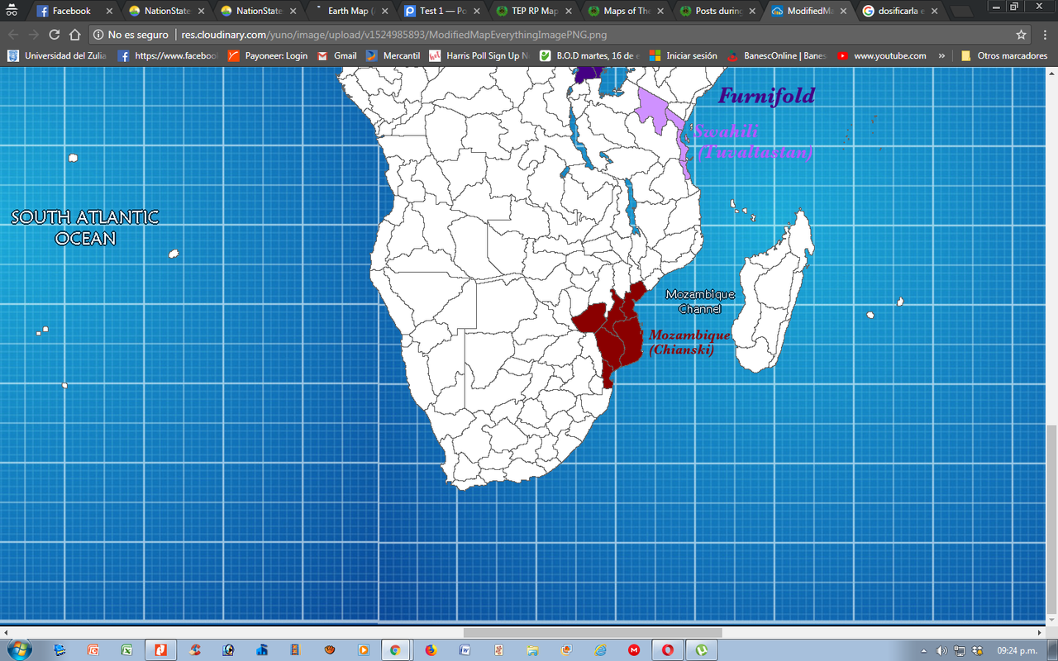
Task: Open the www.youtube.com bookmark
Action: 882,56
